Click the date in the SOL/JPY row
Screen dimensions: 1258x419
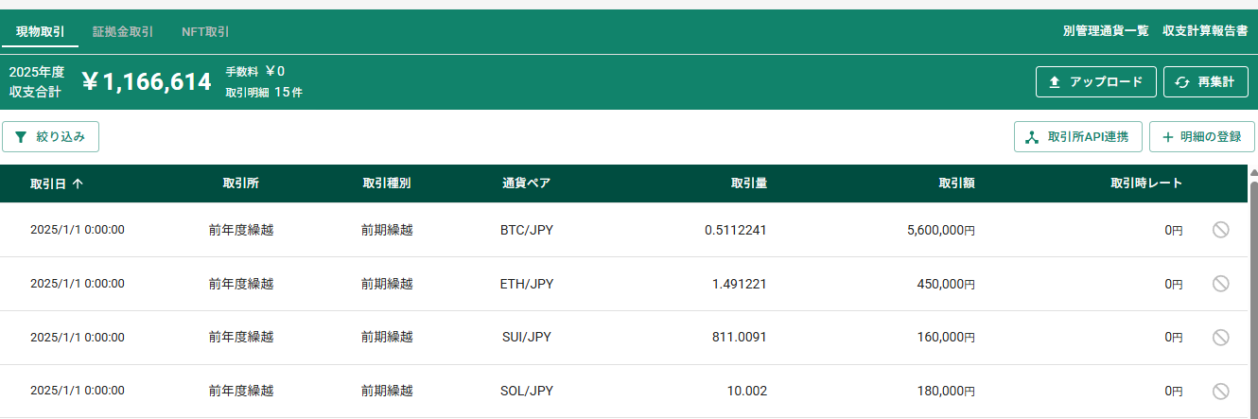point(78,391)
